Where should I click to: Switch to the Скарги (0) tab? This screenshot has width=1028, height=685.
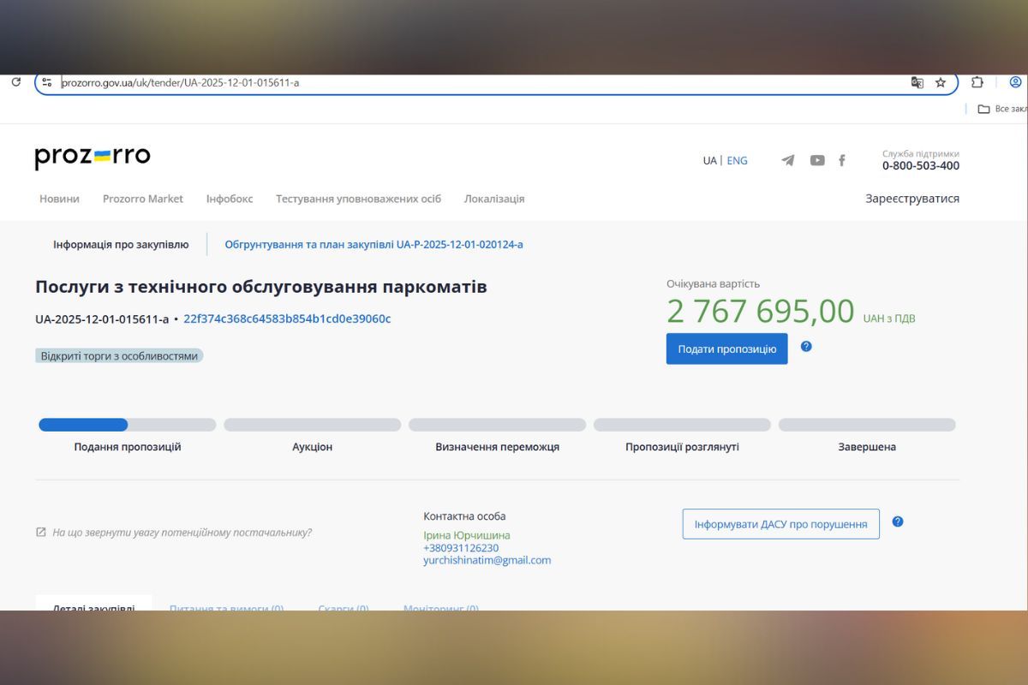pyautogui.click(x=344, y=609)
